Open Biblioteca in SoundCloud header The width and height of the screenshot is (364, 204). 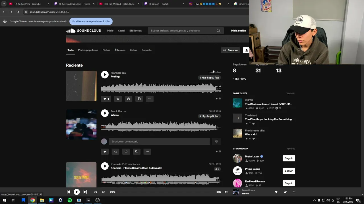(x=135, y=31)
